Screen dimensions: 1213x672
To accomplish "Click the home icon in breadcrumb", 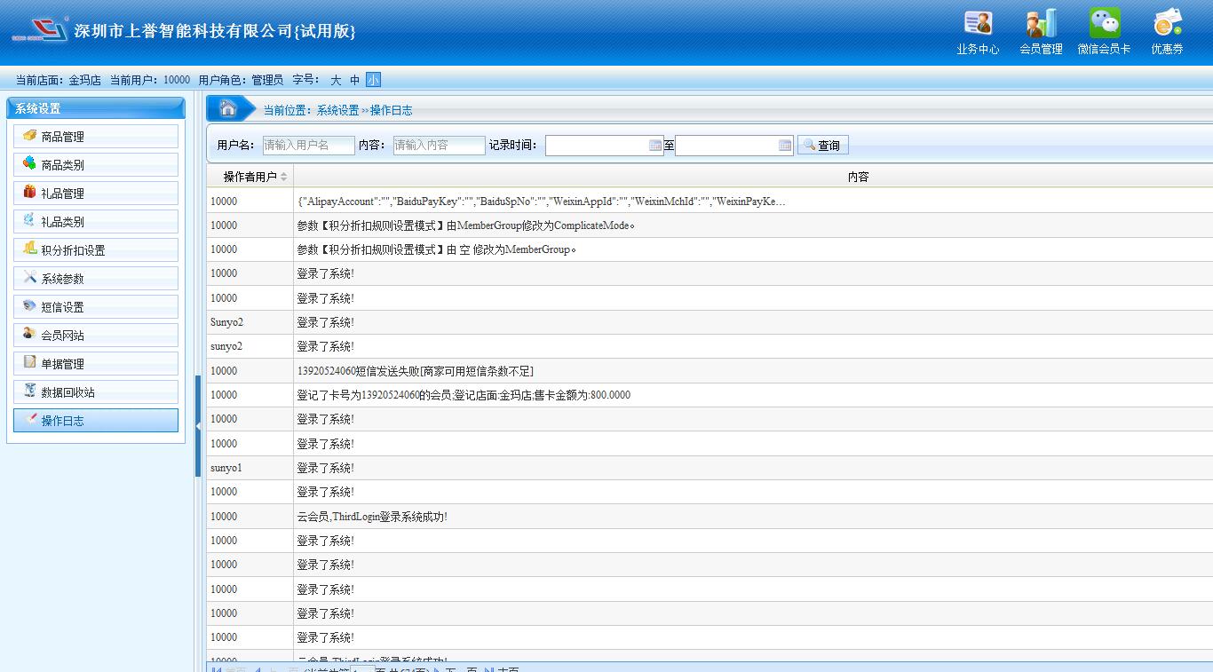I will tap(228, 108).
